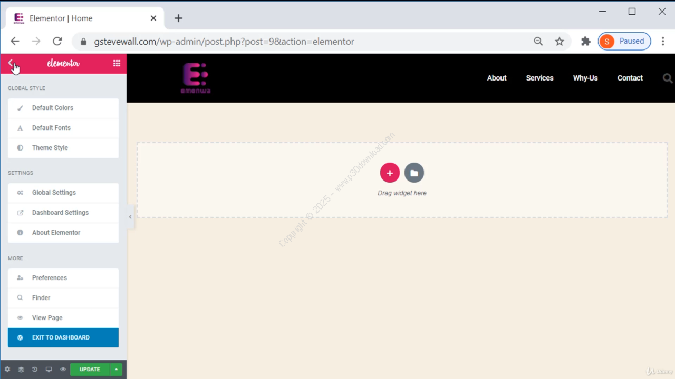Open the About nav link

click(497, 78)
